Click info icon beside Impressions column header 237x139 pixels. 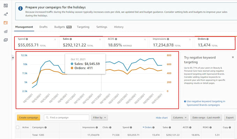click(97, 128)
